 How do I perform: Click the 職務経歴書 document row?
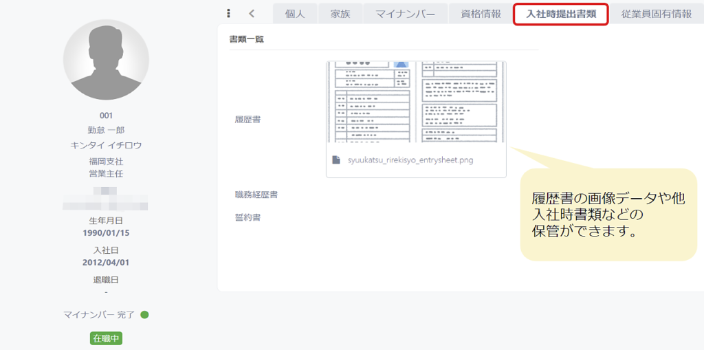point(256,195)
